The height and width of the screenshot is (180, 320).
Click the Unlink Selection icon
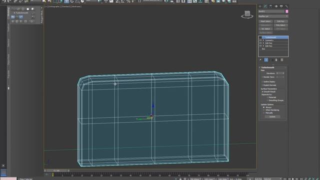(x=21, y=1)
